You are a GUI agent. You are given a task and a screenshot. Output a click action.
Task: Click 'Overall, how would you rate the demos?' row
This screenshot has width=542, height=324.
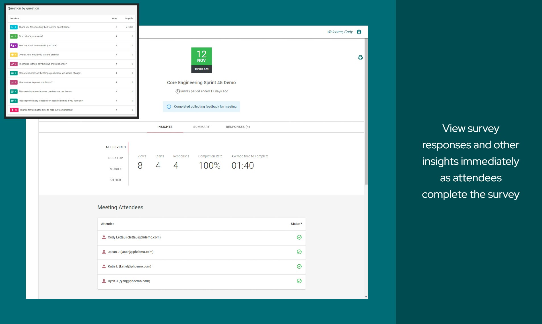tap(71, 55)
